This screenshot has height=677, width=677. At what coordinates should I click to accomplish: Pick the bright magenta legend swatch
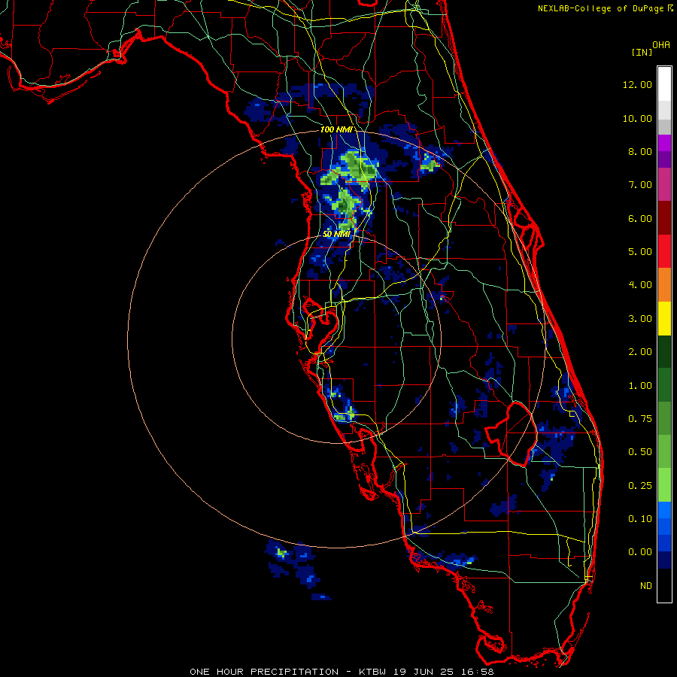[x=664, y=143]
